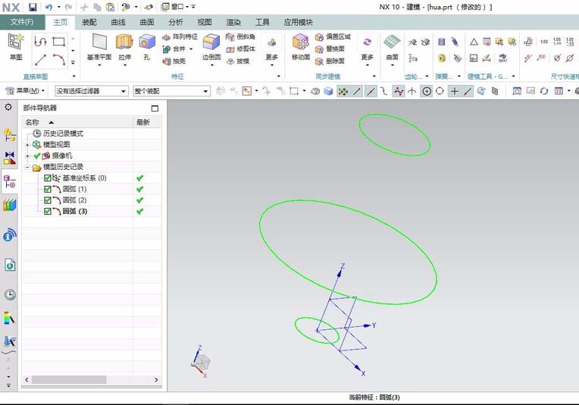Open the 没有选择过滤器 dropdown
This screenshot has width=579, height=405.
91,91
